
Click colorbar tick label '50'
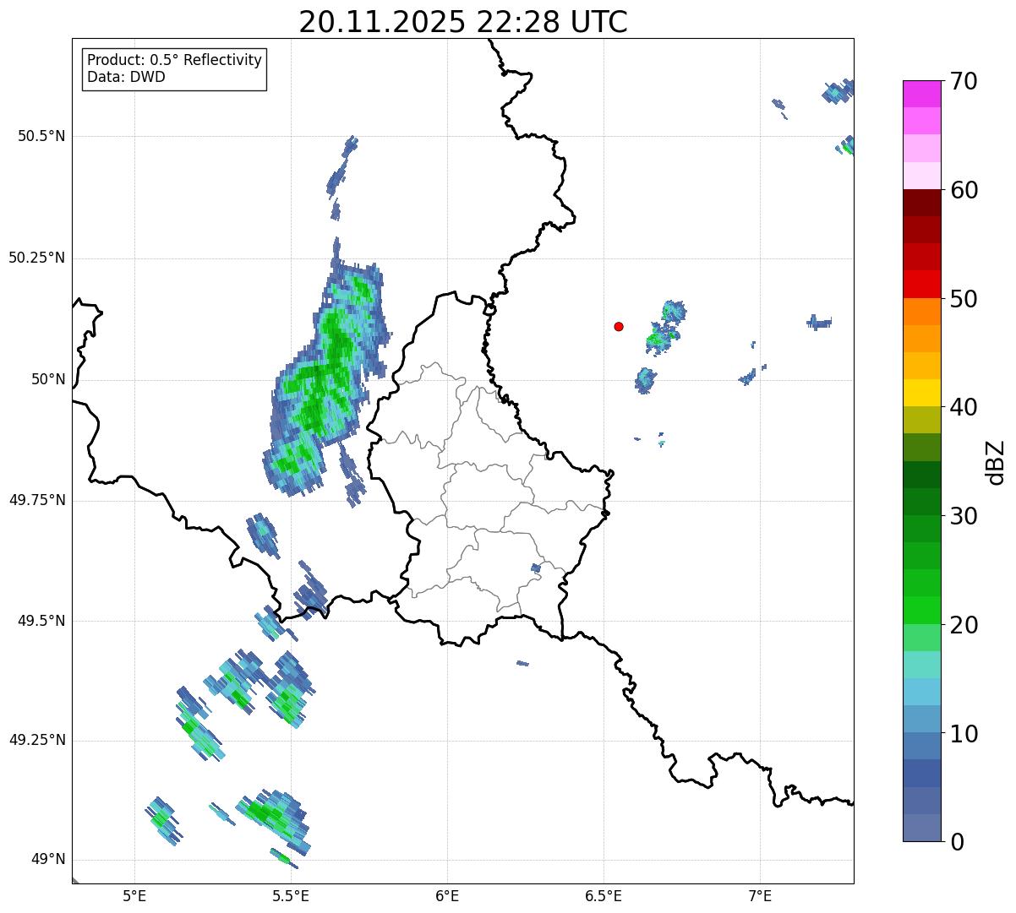pos(964,299)
